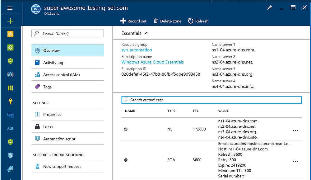Click the SOA type cell

[171, 160]
